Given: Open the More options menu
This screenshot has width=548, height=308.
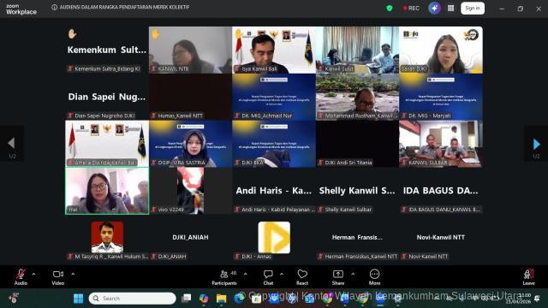Looking at the screenshot, I should 374,277.
